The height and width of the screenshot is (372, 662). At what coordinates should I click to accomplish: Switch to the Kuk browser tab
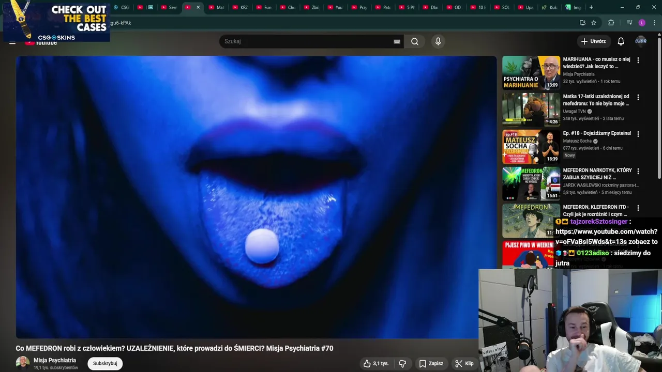549,7
